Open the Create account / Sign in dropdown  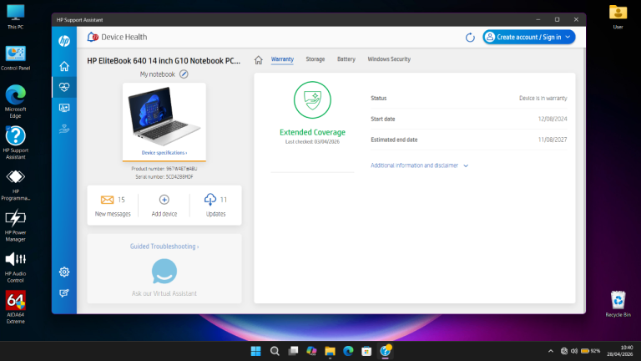coord(529,38)
